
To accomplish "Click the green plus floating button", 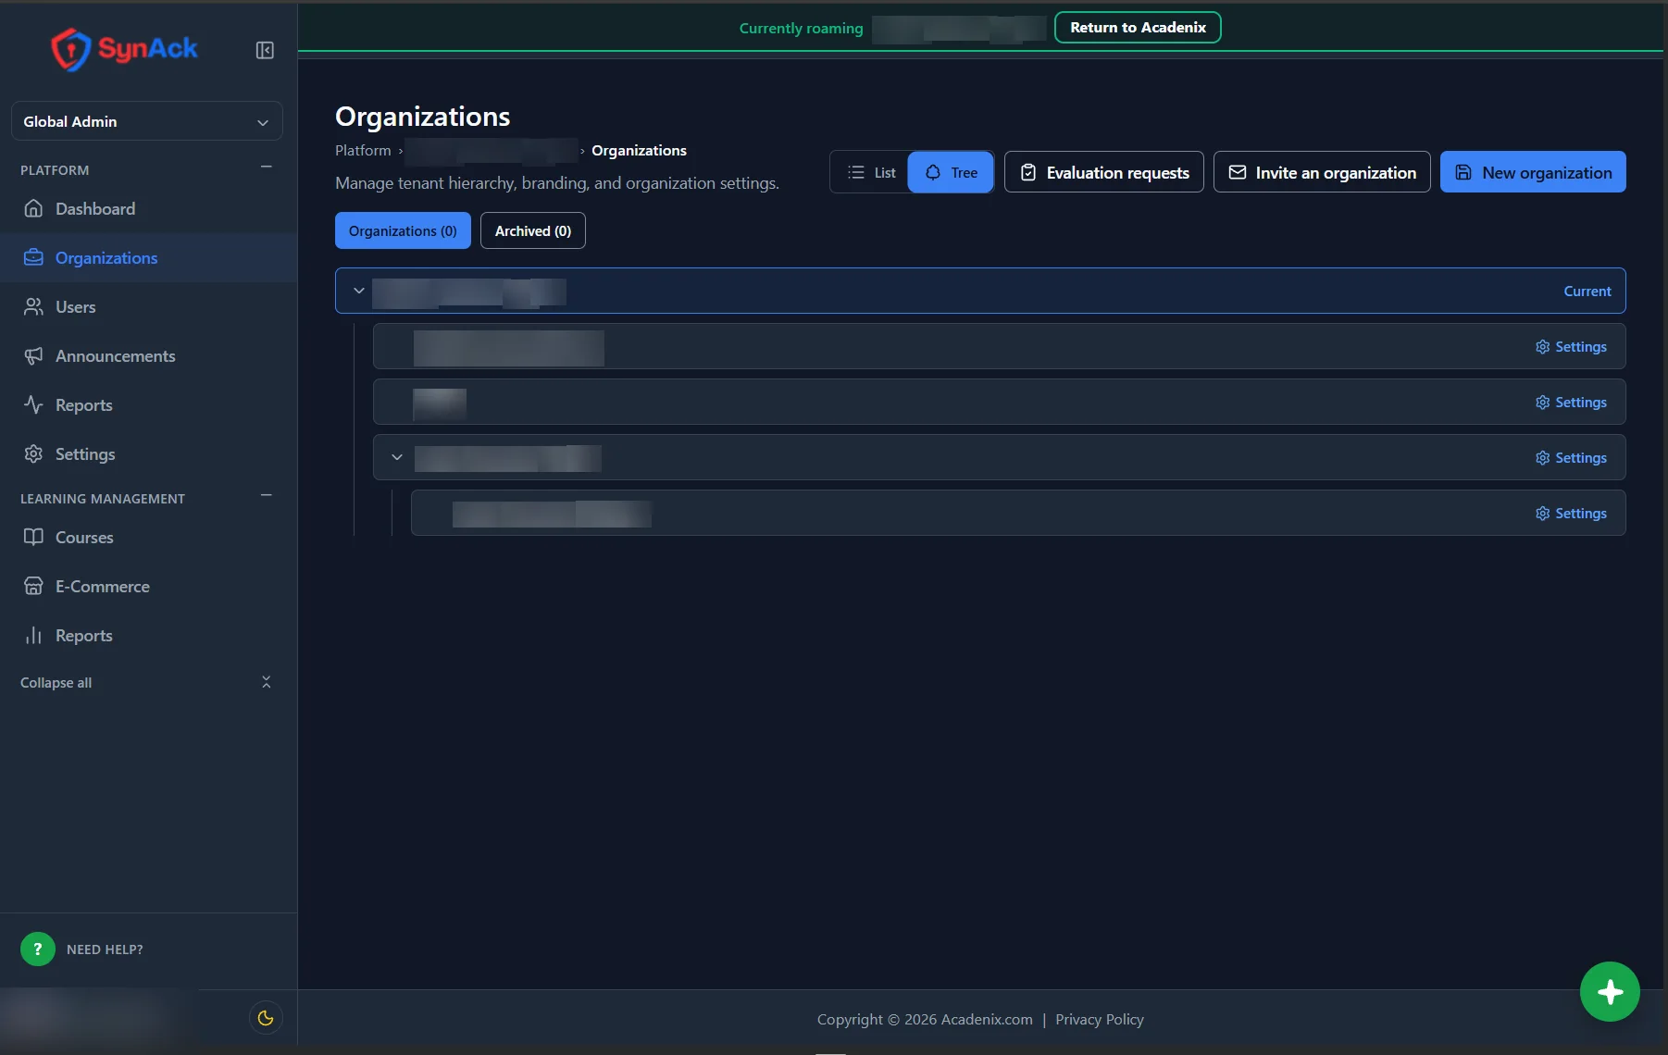I will pyautogui.click(x=1610, y=992).
